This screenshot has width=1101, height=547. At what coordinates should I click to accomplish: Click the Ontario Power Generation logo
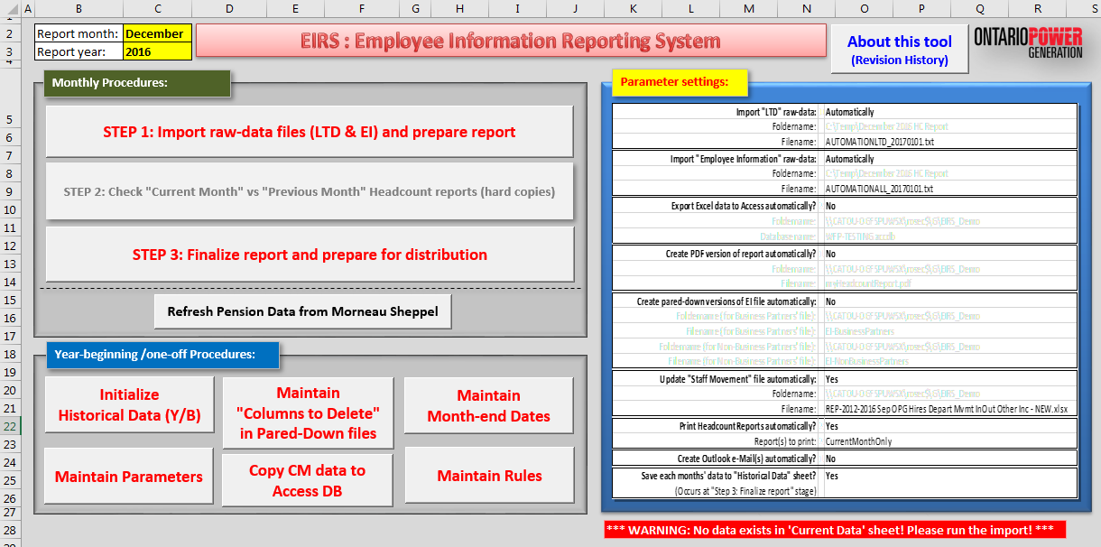[1028, 42]
